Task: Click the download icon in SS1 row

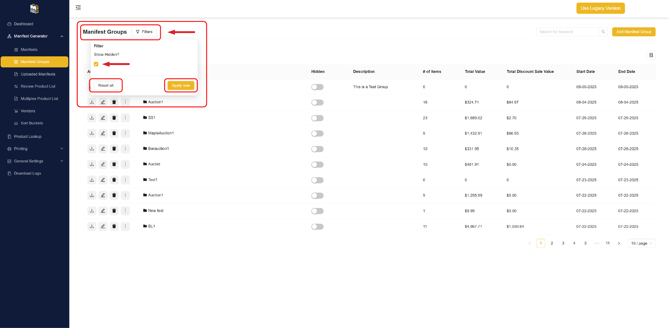Action: coord(92,118)
